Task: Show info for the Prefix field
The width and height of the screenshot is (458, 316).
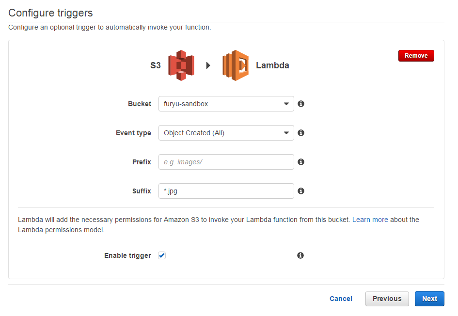Action: pyautogui.click(x=301, y=162)
